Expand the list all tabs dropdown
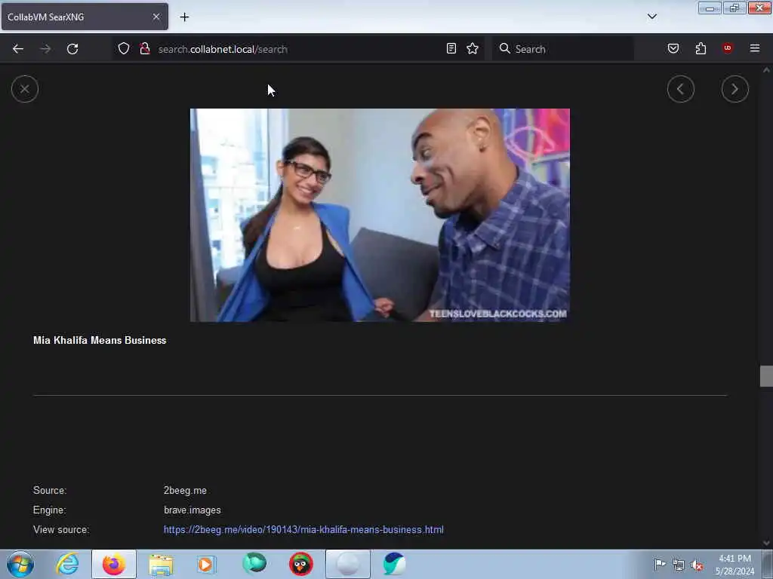 651,17
